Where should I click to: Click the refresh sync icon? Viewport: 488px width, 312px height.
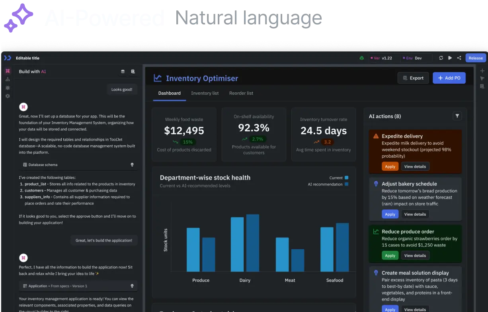pyautogui.click(x=441, y=58)
